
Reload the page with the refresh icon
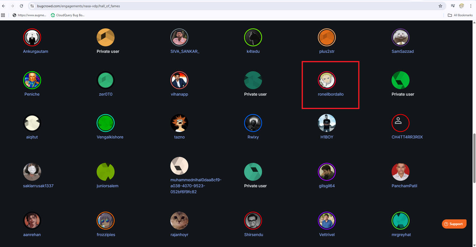[21, 6]
